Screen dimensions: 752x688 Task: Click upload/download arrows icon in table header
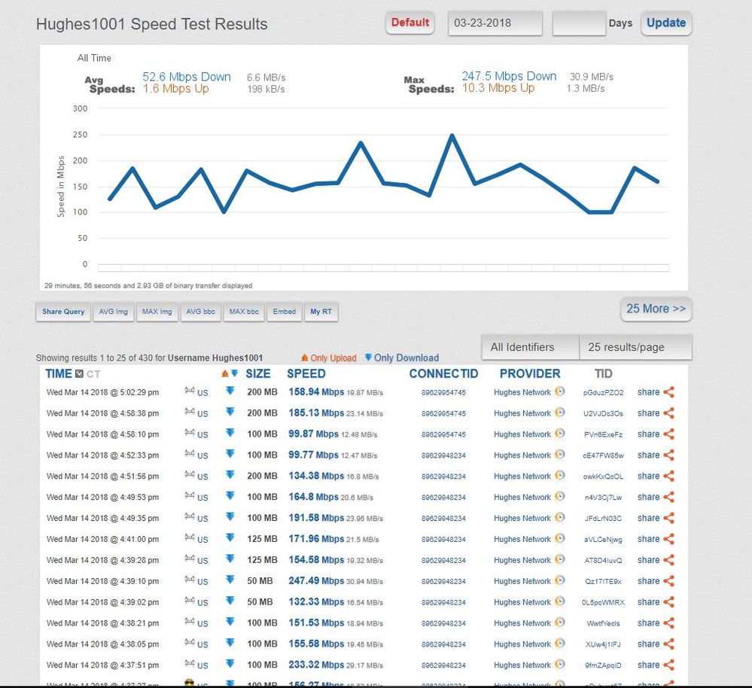pyautogui.click(x=230, y=373)
